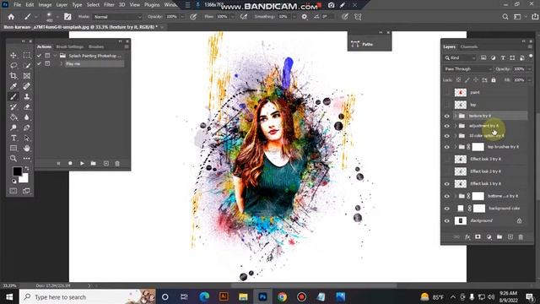
Task: Swap foreground and background colors
Action: pos(27,169)
